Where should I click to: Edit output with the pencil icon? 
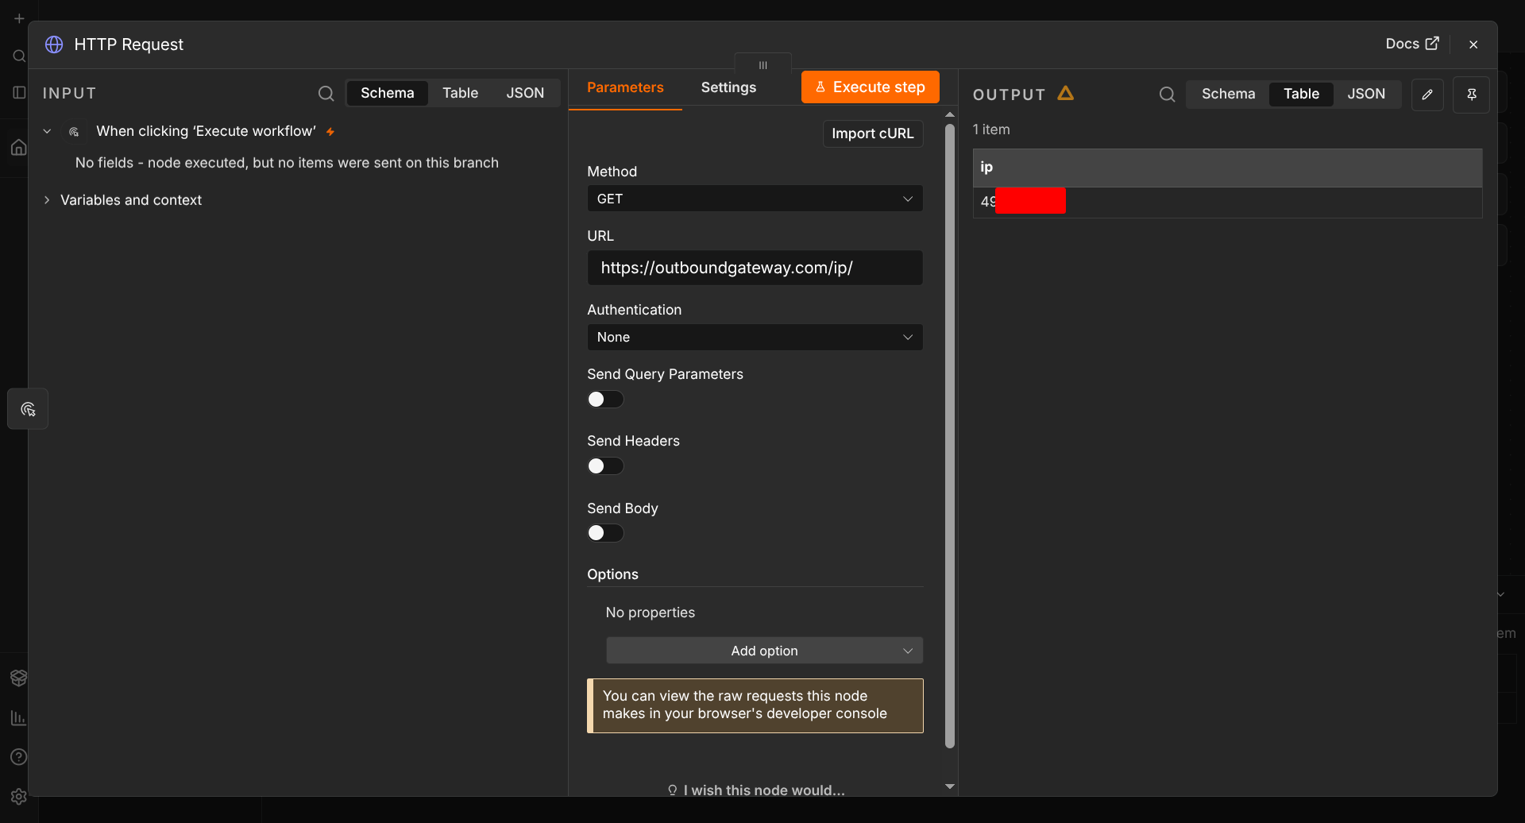(x=1427, y=95)
